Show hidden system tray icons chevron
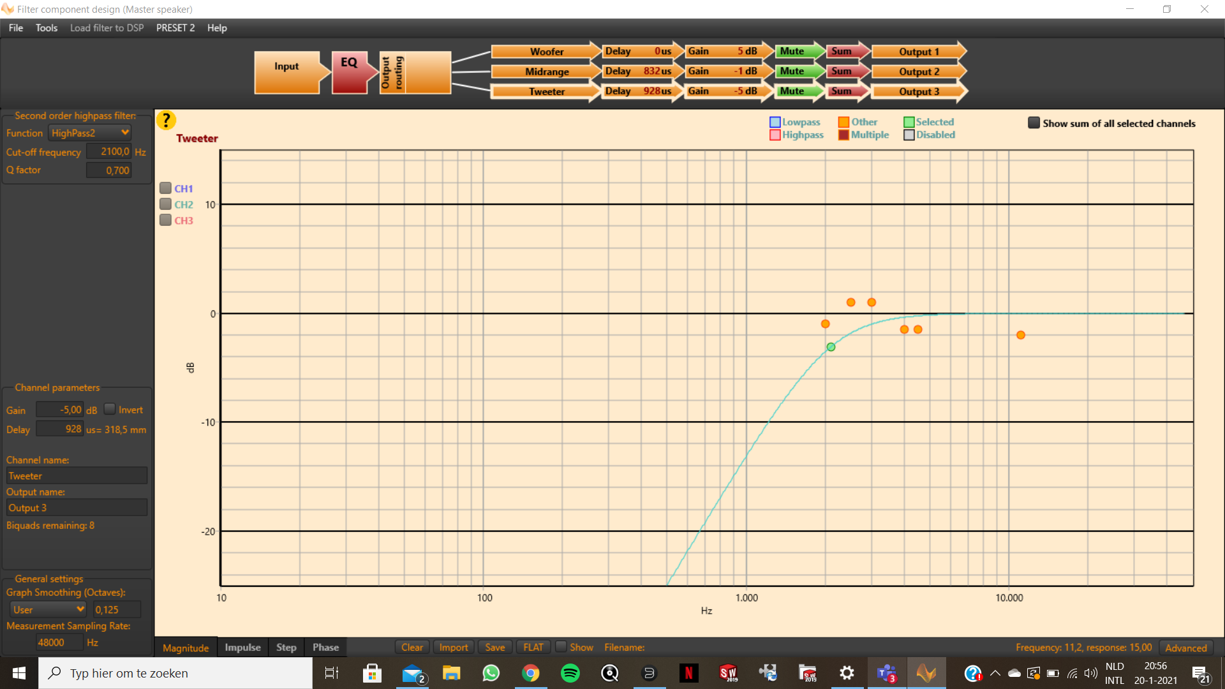The height and width of the screenshot is (689, 1225). tap(995, 673)
